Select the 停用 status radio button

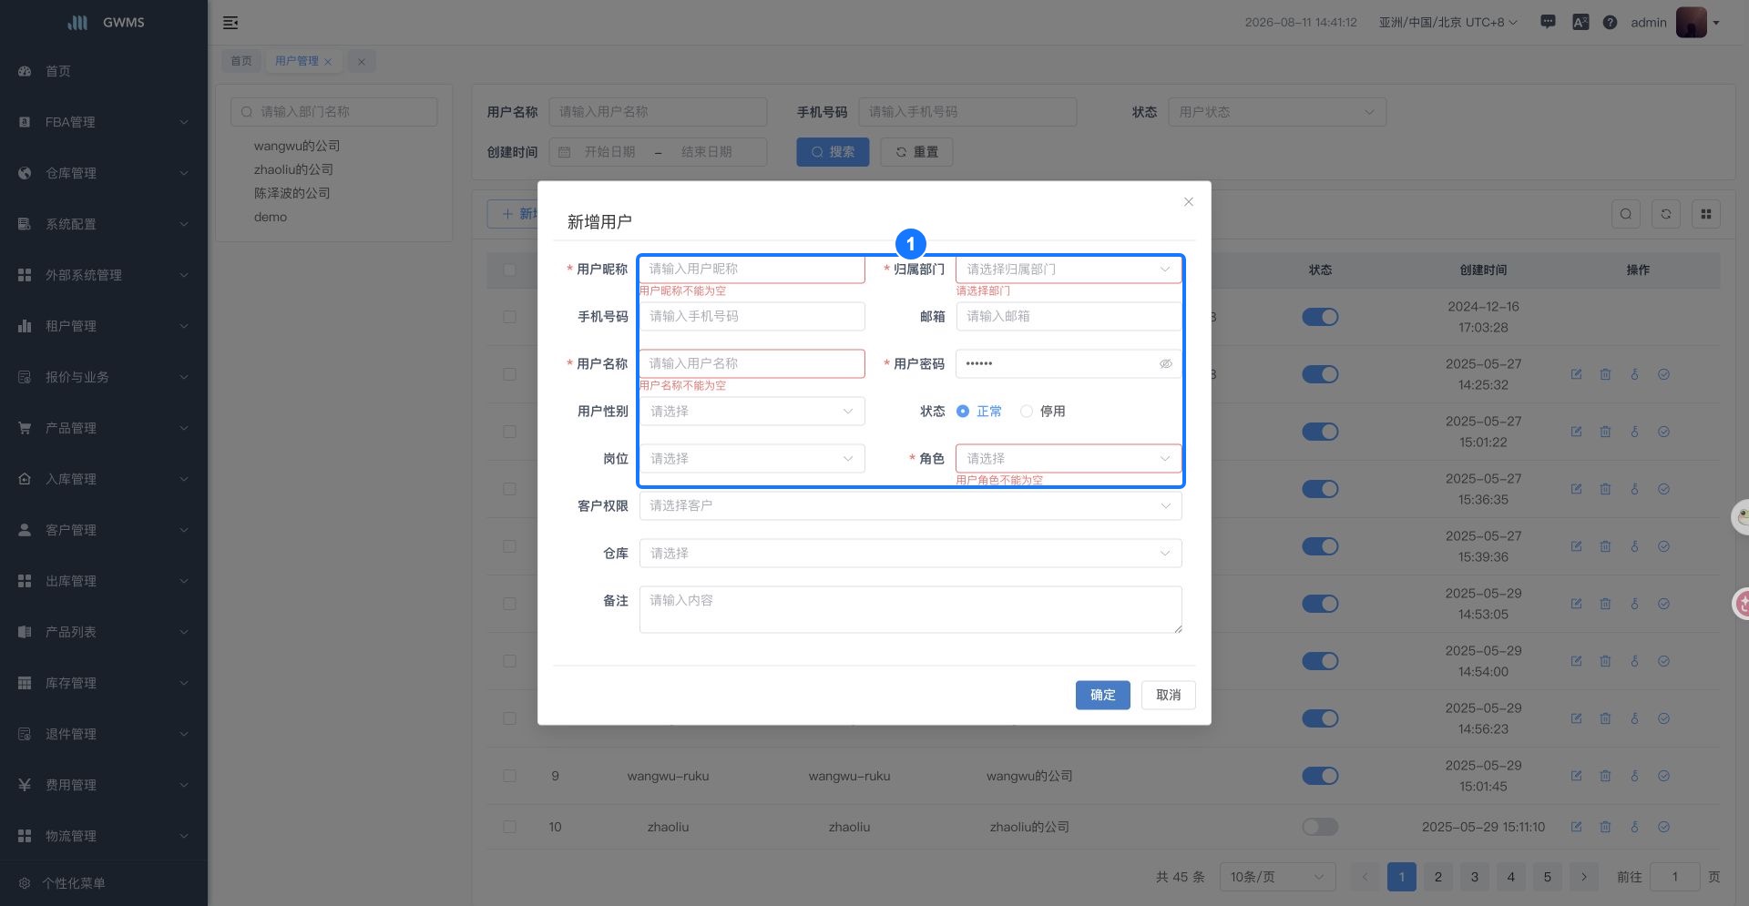1027,412
